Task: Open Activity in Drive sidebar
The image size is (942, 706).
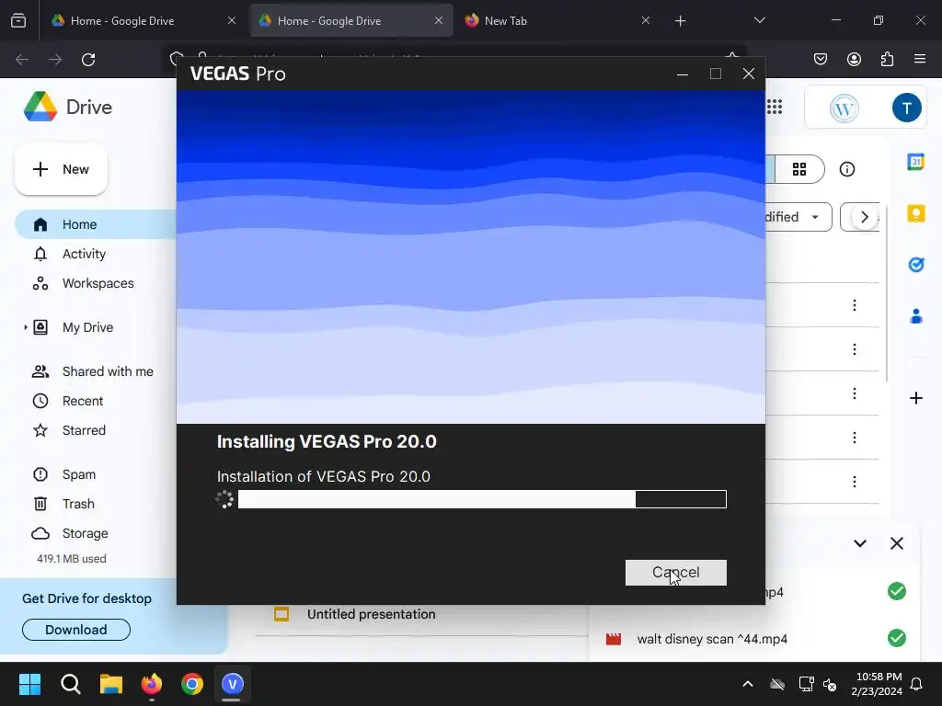Action: 84,254
